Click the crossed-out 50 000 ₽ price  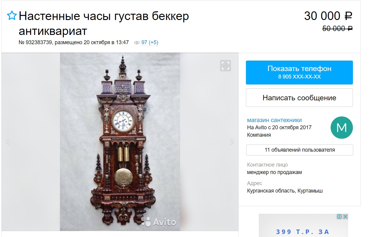pos(337,28)
